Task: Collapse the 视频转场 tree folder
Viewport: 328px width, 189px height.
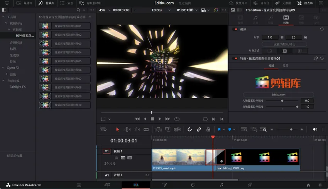Action: (x=6, y=23)
